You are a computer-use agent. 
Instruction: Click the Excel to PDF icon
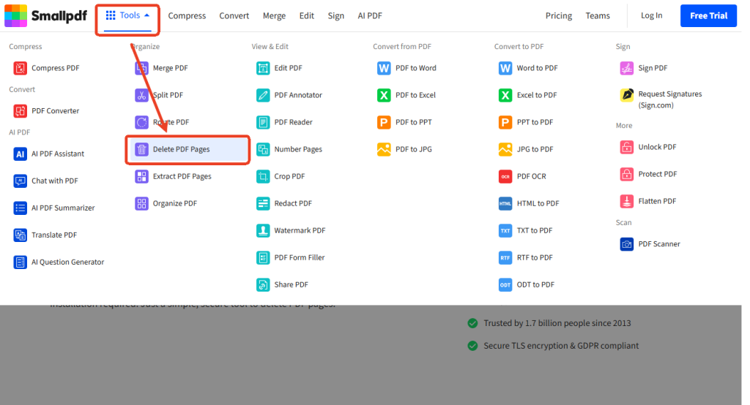505,96
